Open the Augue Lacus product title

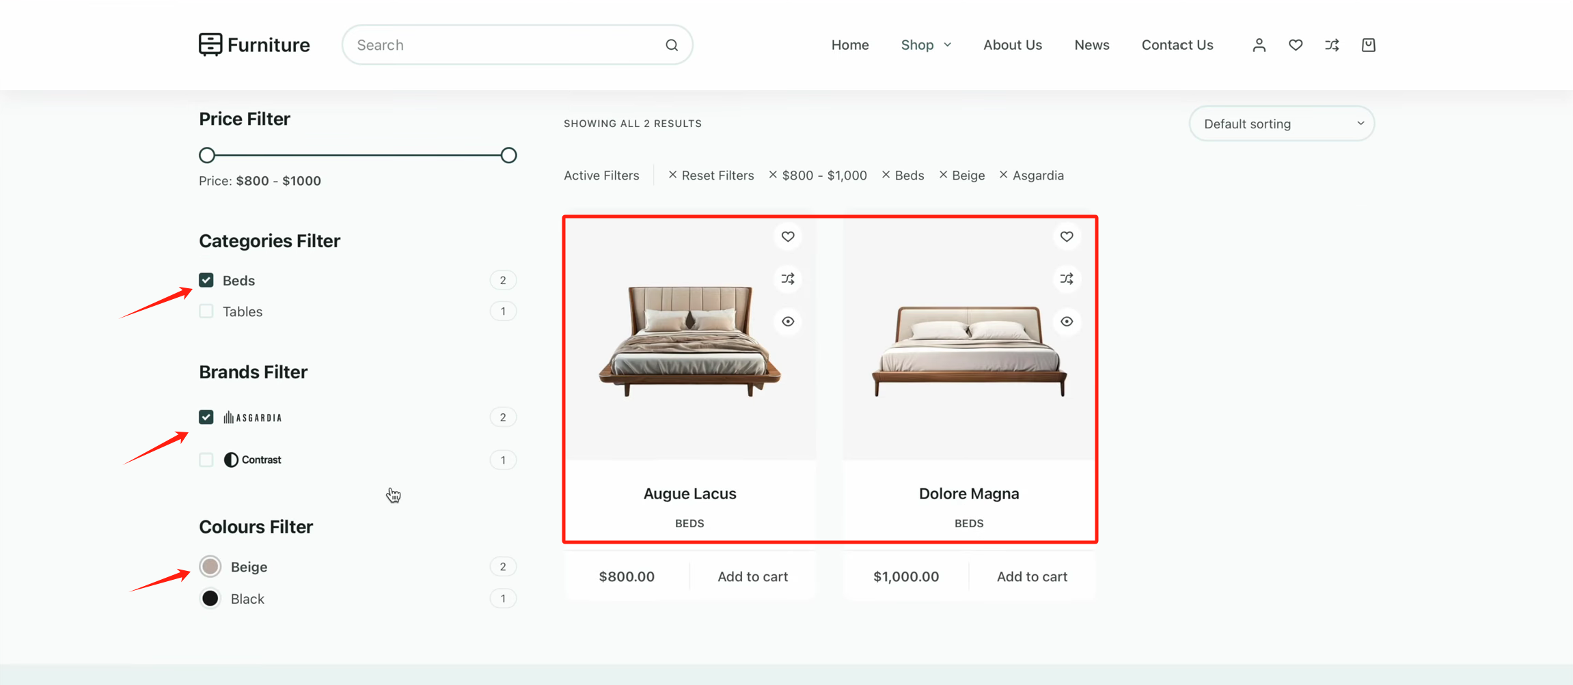point(690,494)
